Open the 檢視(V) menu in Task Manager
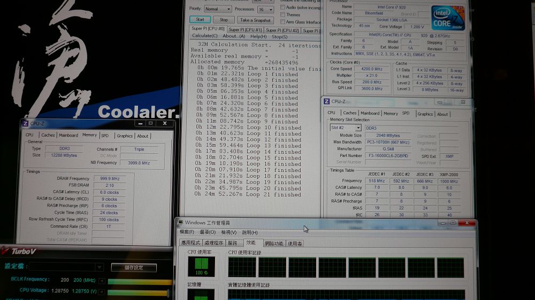535x300 pixels. [228, 232]
